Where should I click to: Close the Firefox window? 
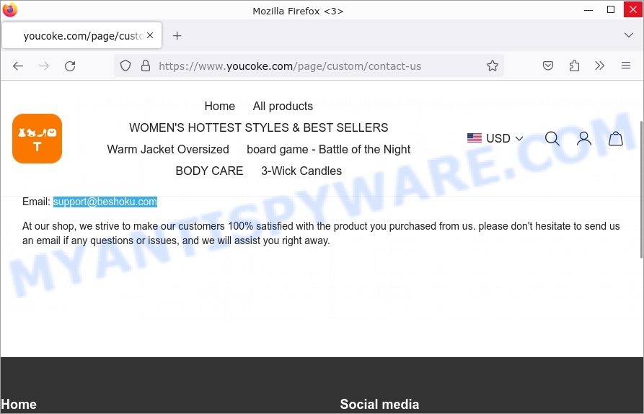tap(633, 9)
